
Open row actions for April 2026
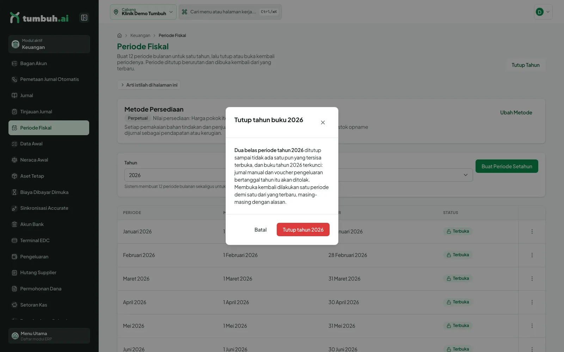tap(532, 302)
